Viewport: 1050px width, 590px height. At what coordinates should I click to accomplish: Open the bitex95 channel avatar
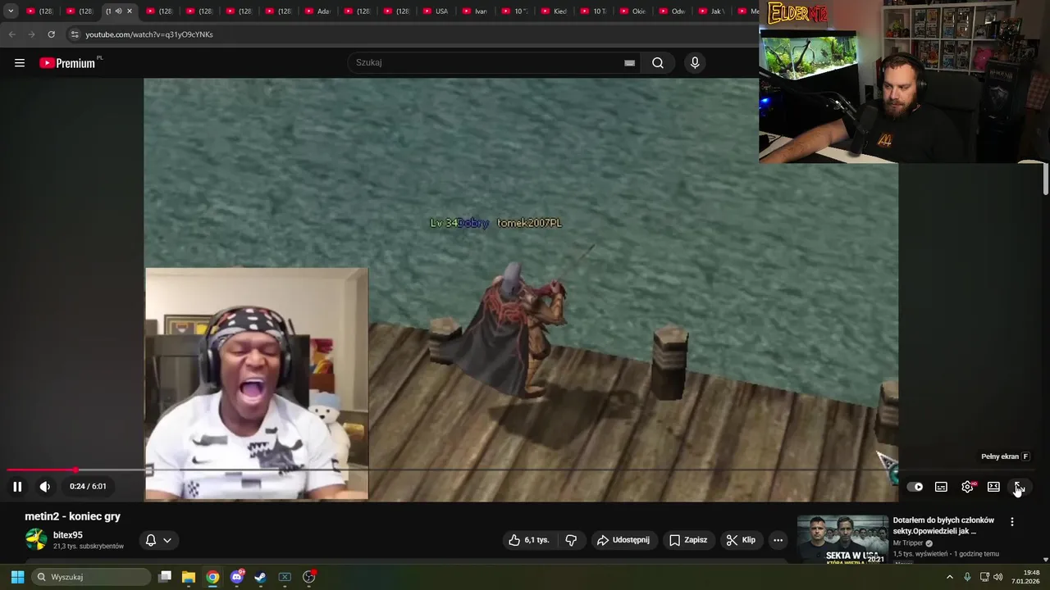[x=36, y=539]
